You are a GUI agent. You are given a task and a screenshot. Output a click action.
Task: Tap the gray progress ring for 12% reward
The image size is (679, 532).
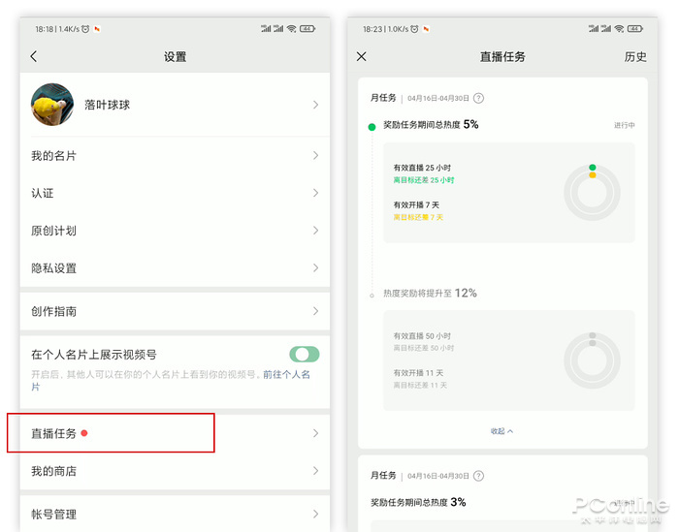592,359
